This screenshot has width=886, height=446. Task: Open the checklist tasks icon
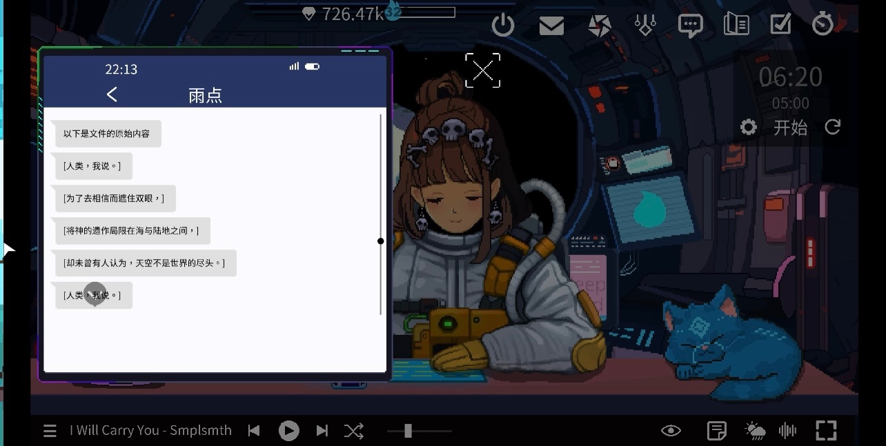click(780, 24)
